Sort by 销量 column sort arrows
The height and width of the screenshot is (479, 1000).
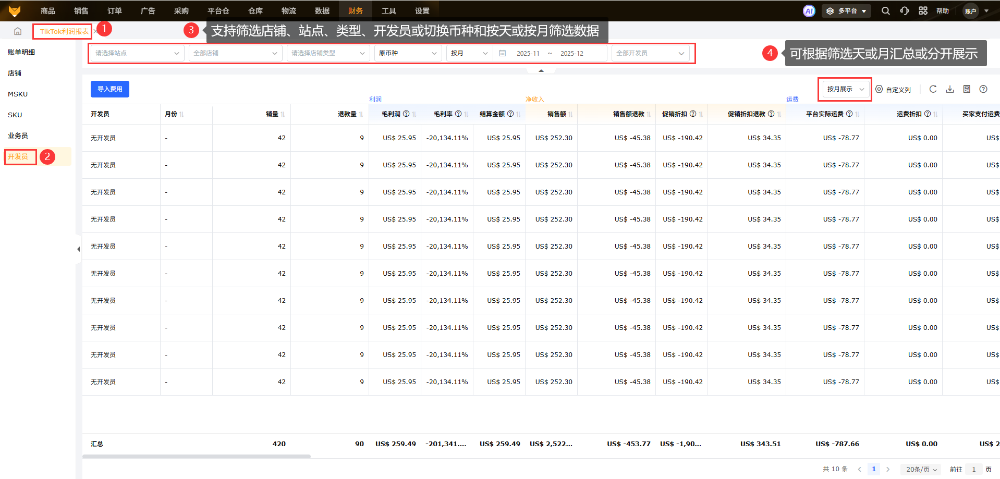(x=283, y=114)
